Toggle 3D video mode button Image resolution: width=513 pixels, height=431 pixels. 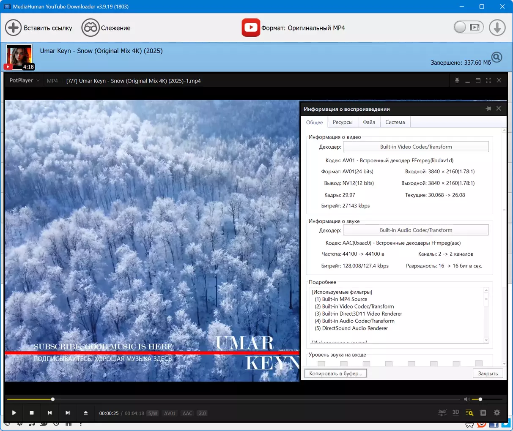pos(455,413)
